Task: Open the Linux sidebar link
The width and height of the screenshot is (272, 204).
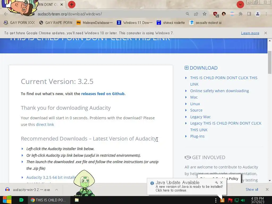Action: pos(195,104)
